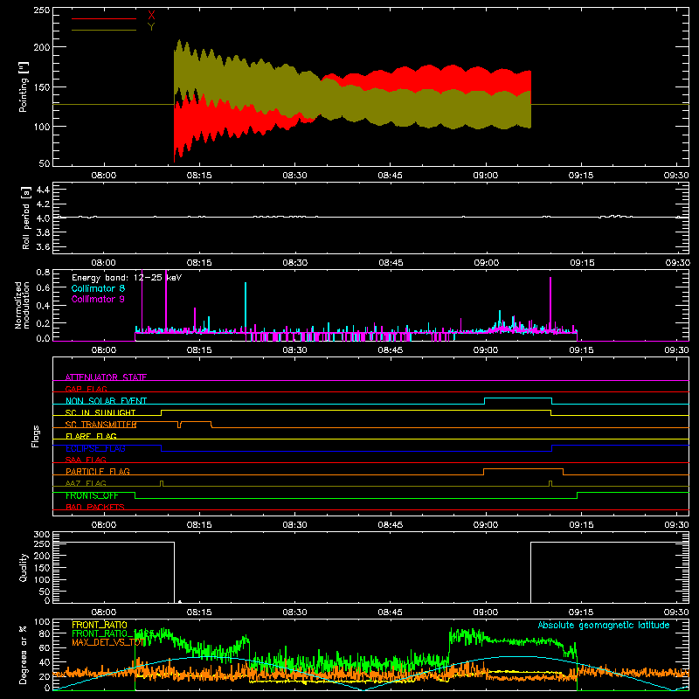The width and height of the screenshot is (699, 699).
Task: Click the 'Flags' vertical axis title
Action: (x=35, y=436)
